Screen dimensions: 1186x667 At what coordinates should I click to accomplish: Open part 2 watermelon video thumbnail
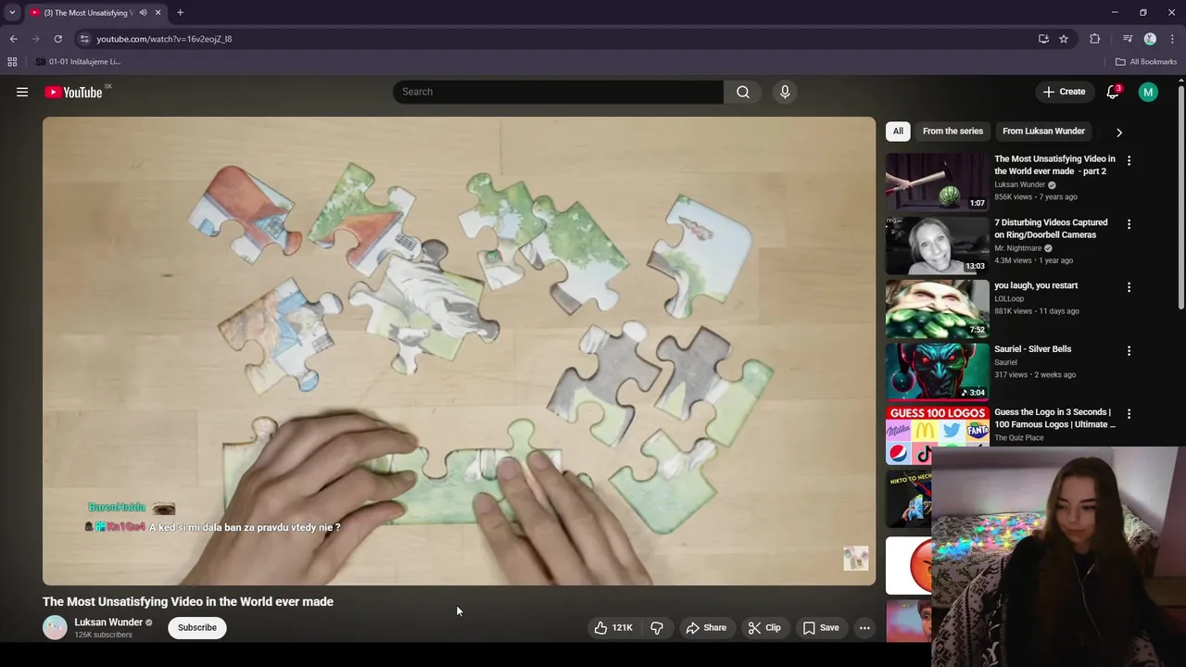point(937,182)
